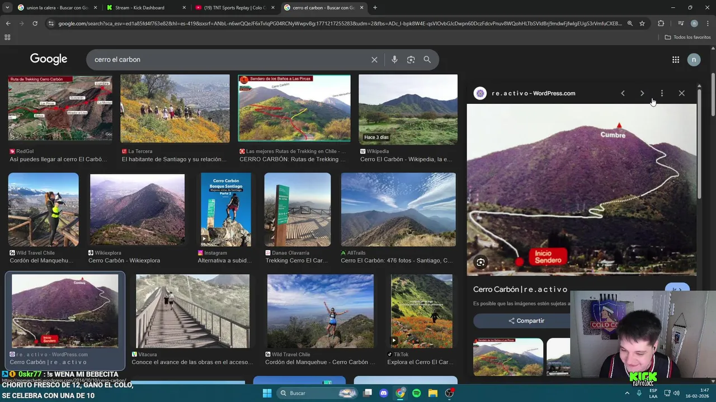This screenshot has height=402, width=716.
Task: Open AllTrails blue sky mountain thumbnail
Action: pyautogui.click(x=398, y=210)
